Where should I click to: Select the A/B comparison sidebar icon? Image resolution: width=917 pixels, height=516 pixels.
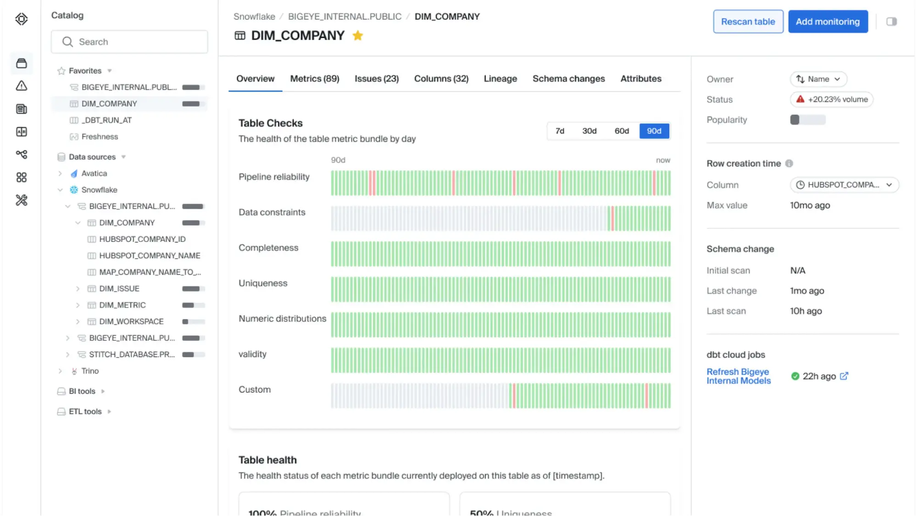(21, 132)
